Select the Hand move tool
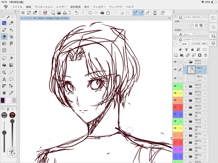This screenshot has height=163, width=218. (4, 93)
